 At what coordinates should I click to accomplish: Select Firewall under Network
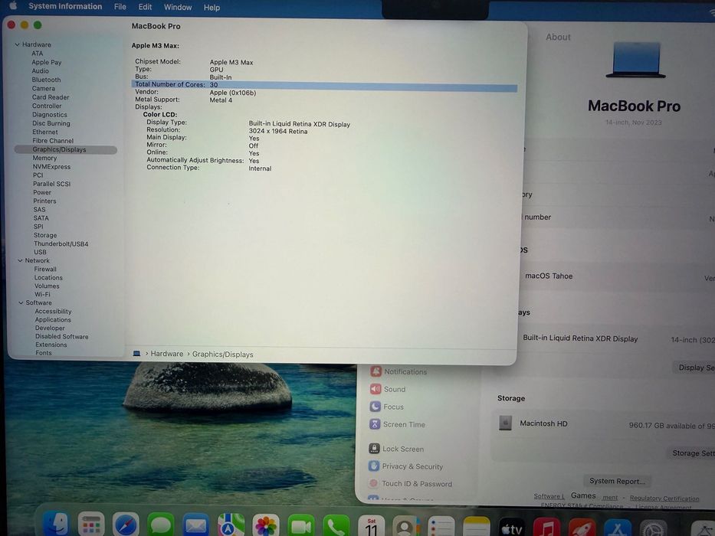coord(45,269)
